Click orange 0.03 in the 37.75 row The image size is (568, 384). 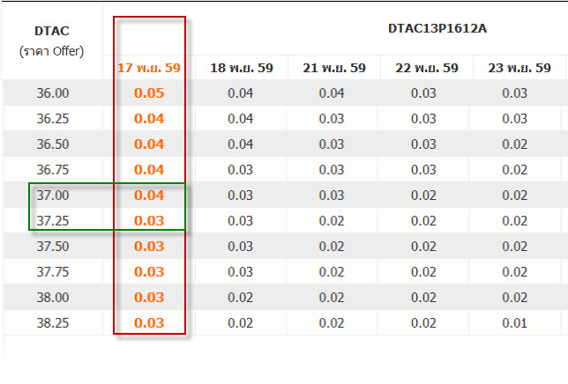pyautogui.click(x=149, y=272)
